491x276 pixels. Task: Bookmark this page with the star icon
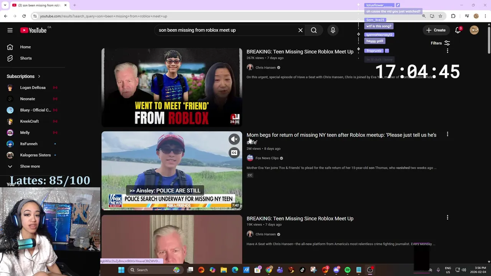click(440, 16)
